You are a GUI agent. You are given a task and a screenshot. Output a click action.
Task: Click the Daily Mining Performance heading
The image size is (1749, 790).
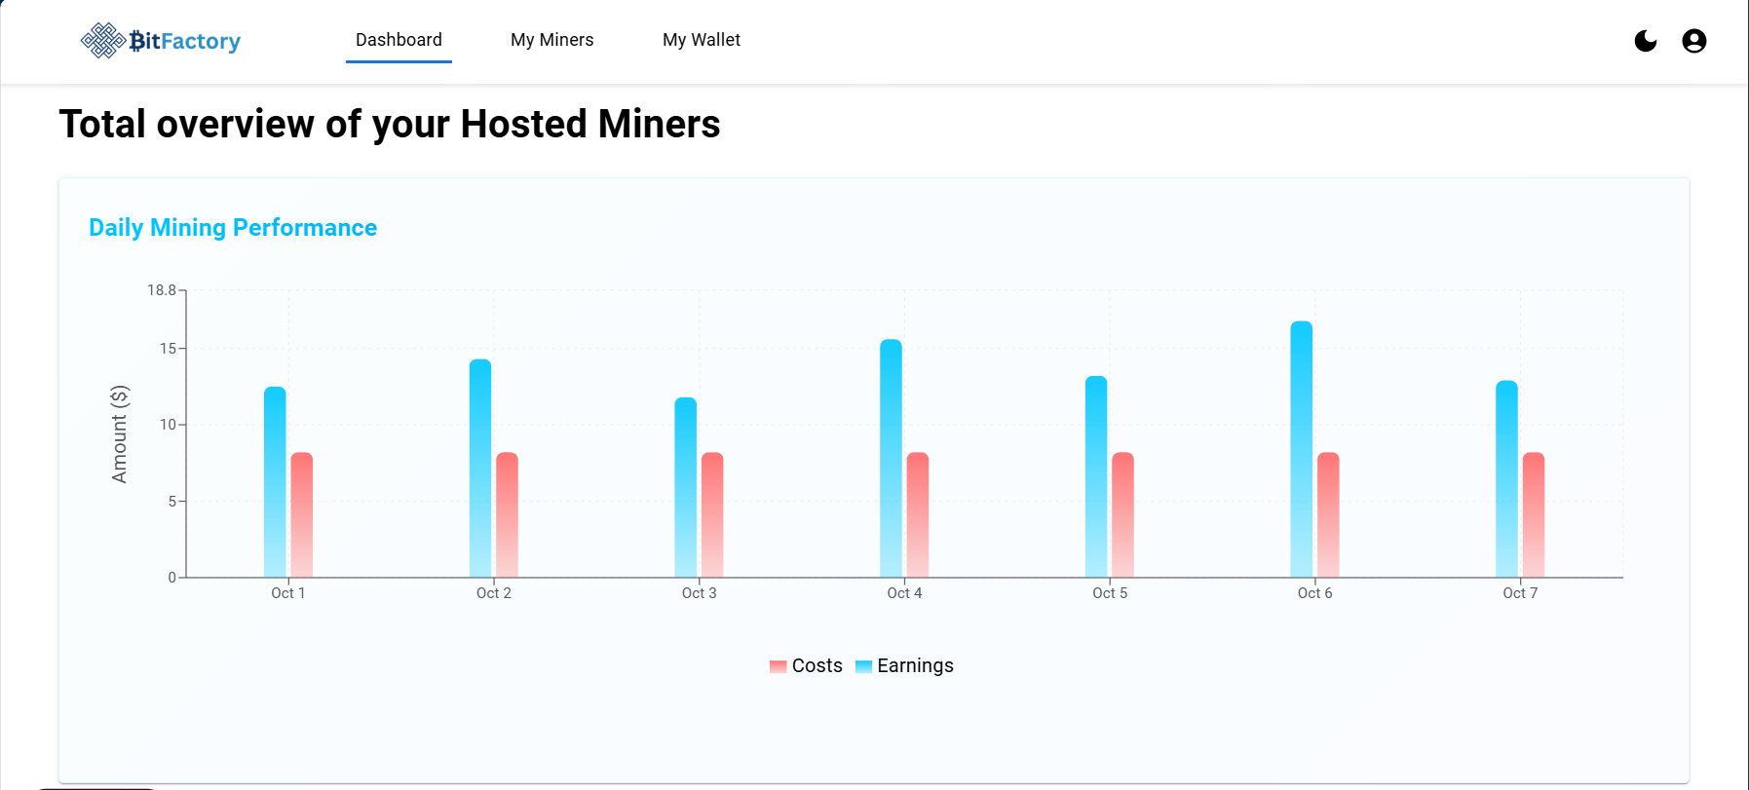[233, 228]
